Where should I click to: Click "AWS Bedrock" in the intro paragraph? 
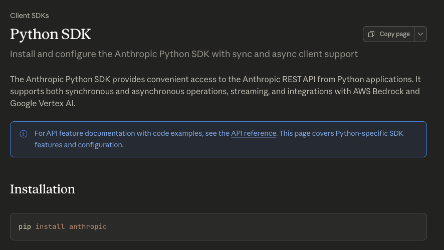tap(392, 91)
